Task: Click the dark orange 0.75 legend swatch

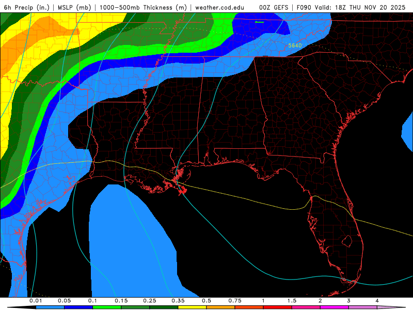Action: [249, 307]
